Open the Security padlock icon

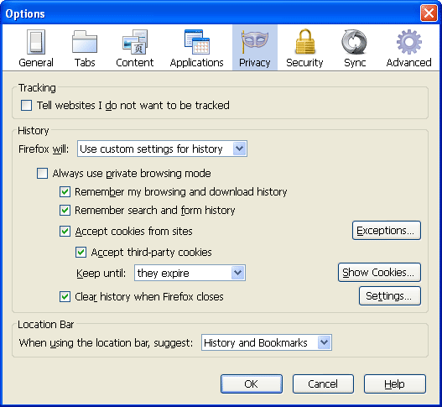click(304, 41)
